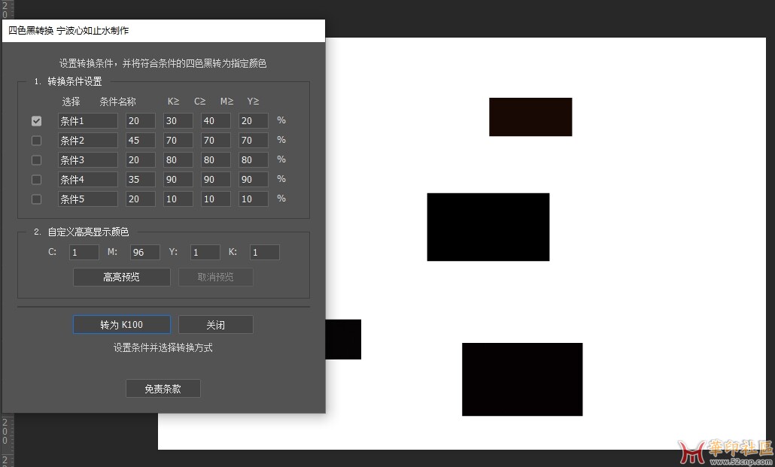Screen dimensions: 775x467
Task: Click the K≥ column header
Action: pos(173,102)
